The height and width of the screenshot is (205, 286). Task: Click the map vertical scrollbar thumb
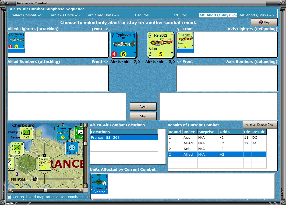pyautogui.click(x=85, y=144)
